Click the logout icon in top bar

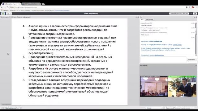(x=195, y=14)
